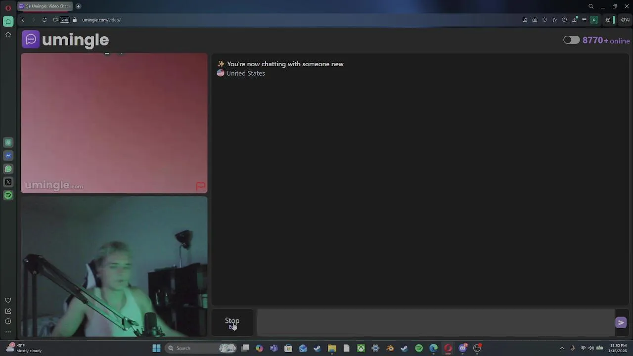
Task: Click the stranger's video feed
Action: coord(114,123)
